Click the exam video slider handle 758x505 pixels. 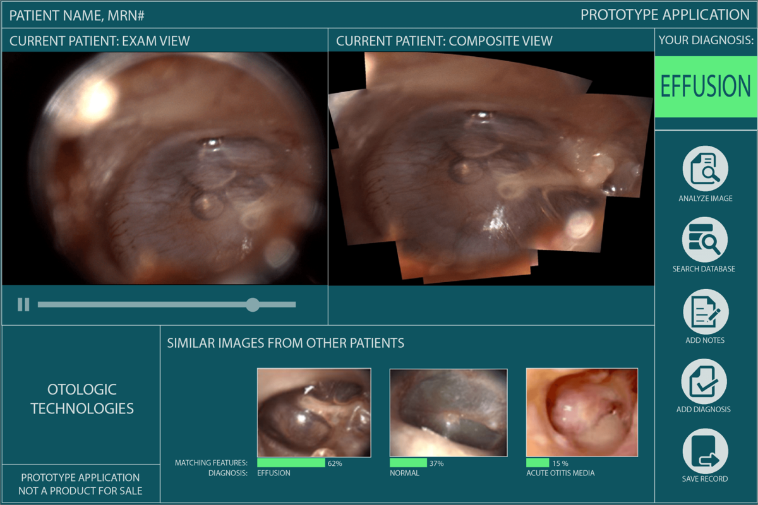click(253, 305)
